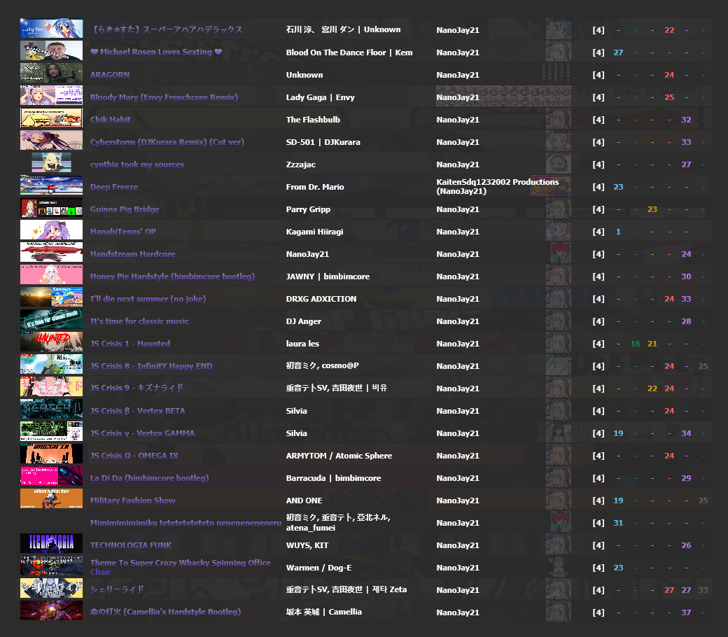Open JS Crisis Ω - OMEGA IX title link
Viewport: 728px width, 637px height.
coord(134,456)
